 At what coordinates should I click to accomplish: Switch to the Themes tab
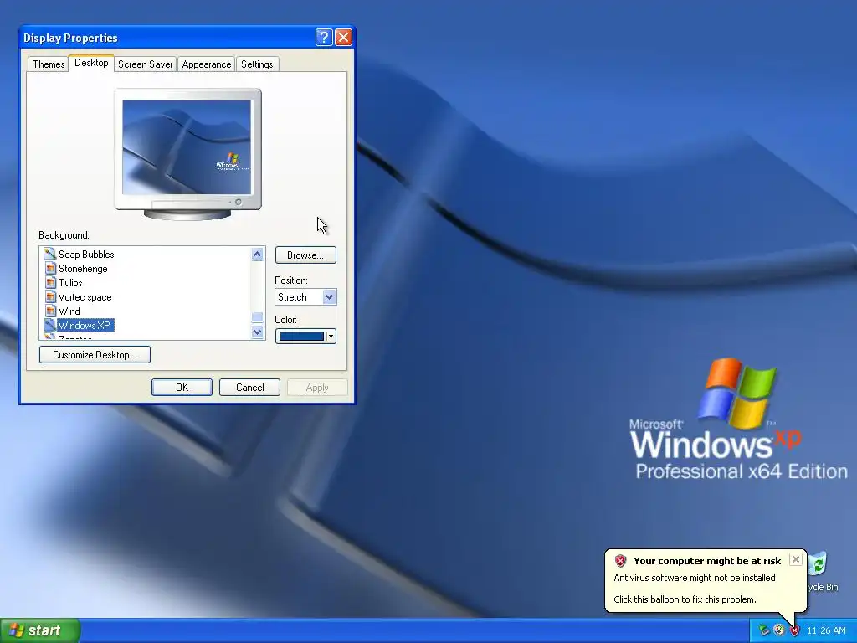click(x=49, y=64)
